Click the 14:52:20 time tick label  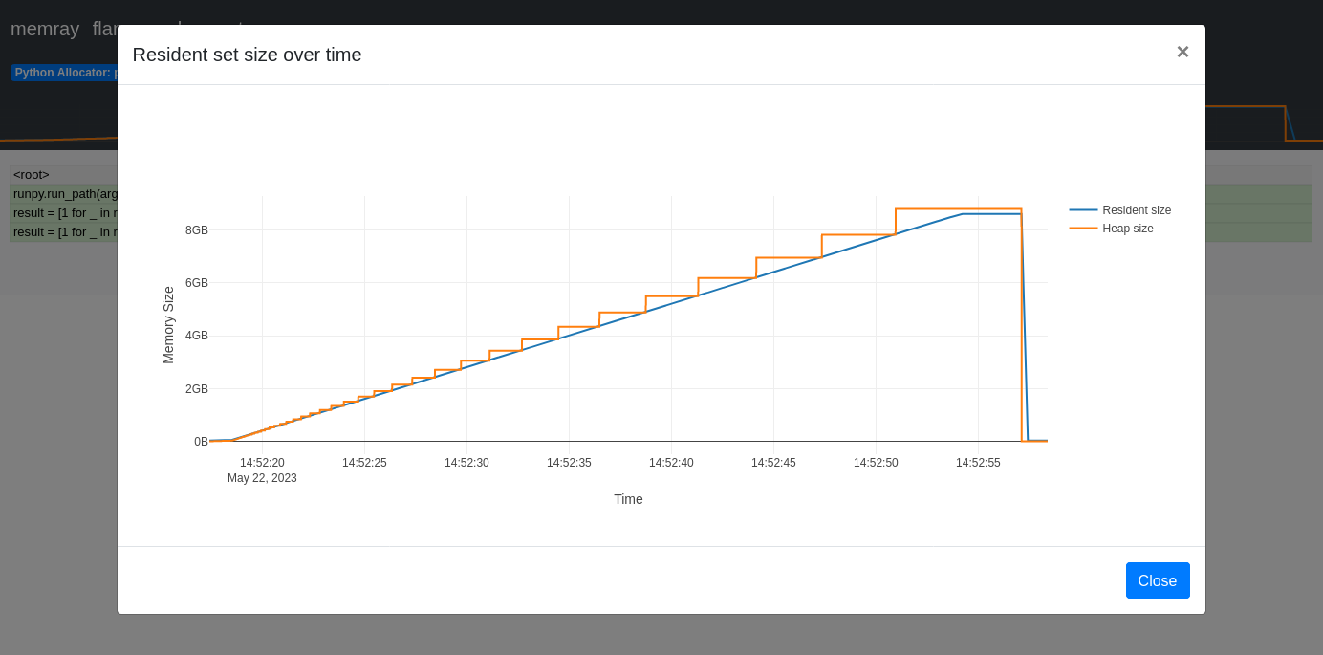coord(262,463)
